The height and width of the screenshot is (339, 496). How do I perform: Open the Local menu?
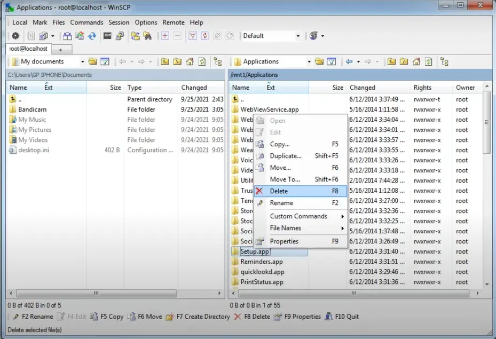[x=20, y=22]
